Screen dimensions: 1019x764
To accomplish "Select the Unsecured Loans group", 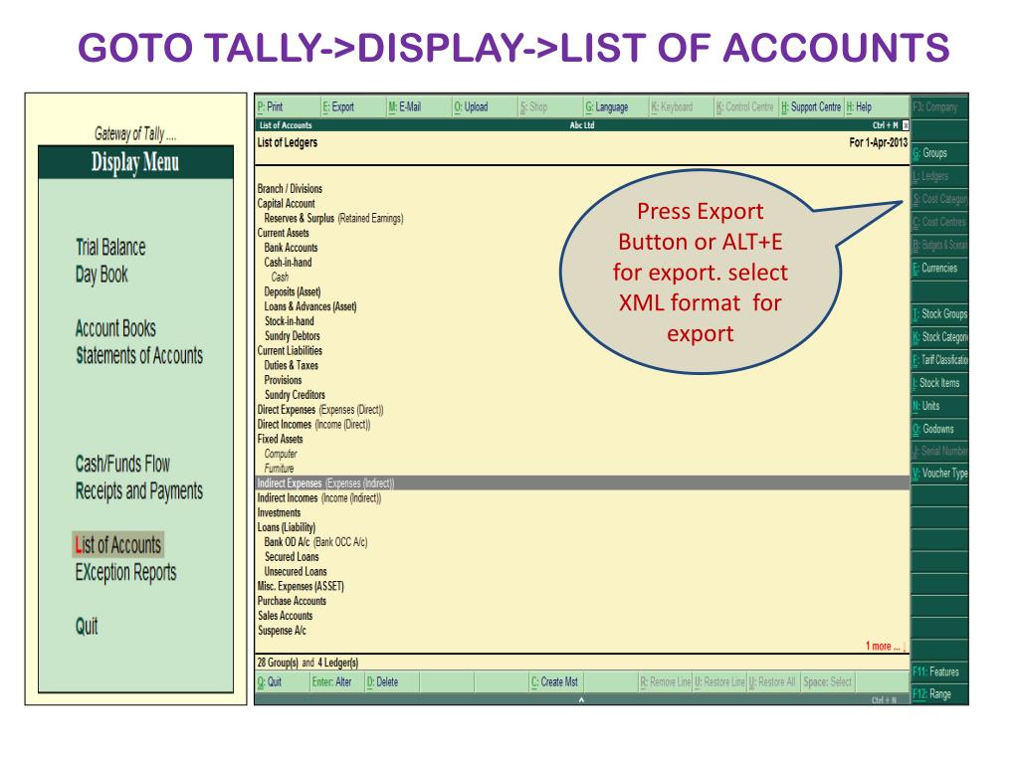I will point(296,572).
